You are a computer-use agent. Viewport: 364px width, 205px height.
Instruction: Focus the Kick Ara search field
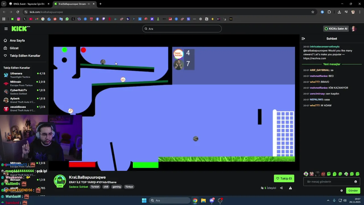point(182,29)
